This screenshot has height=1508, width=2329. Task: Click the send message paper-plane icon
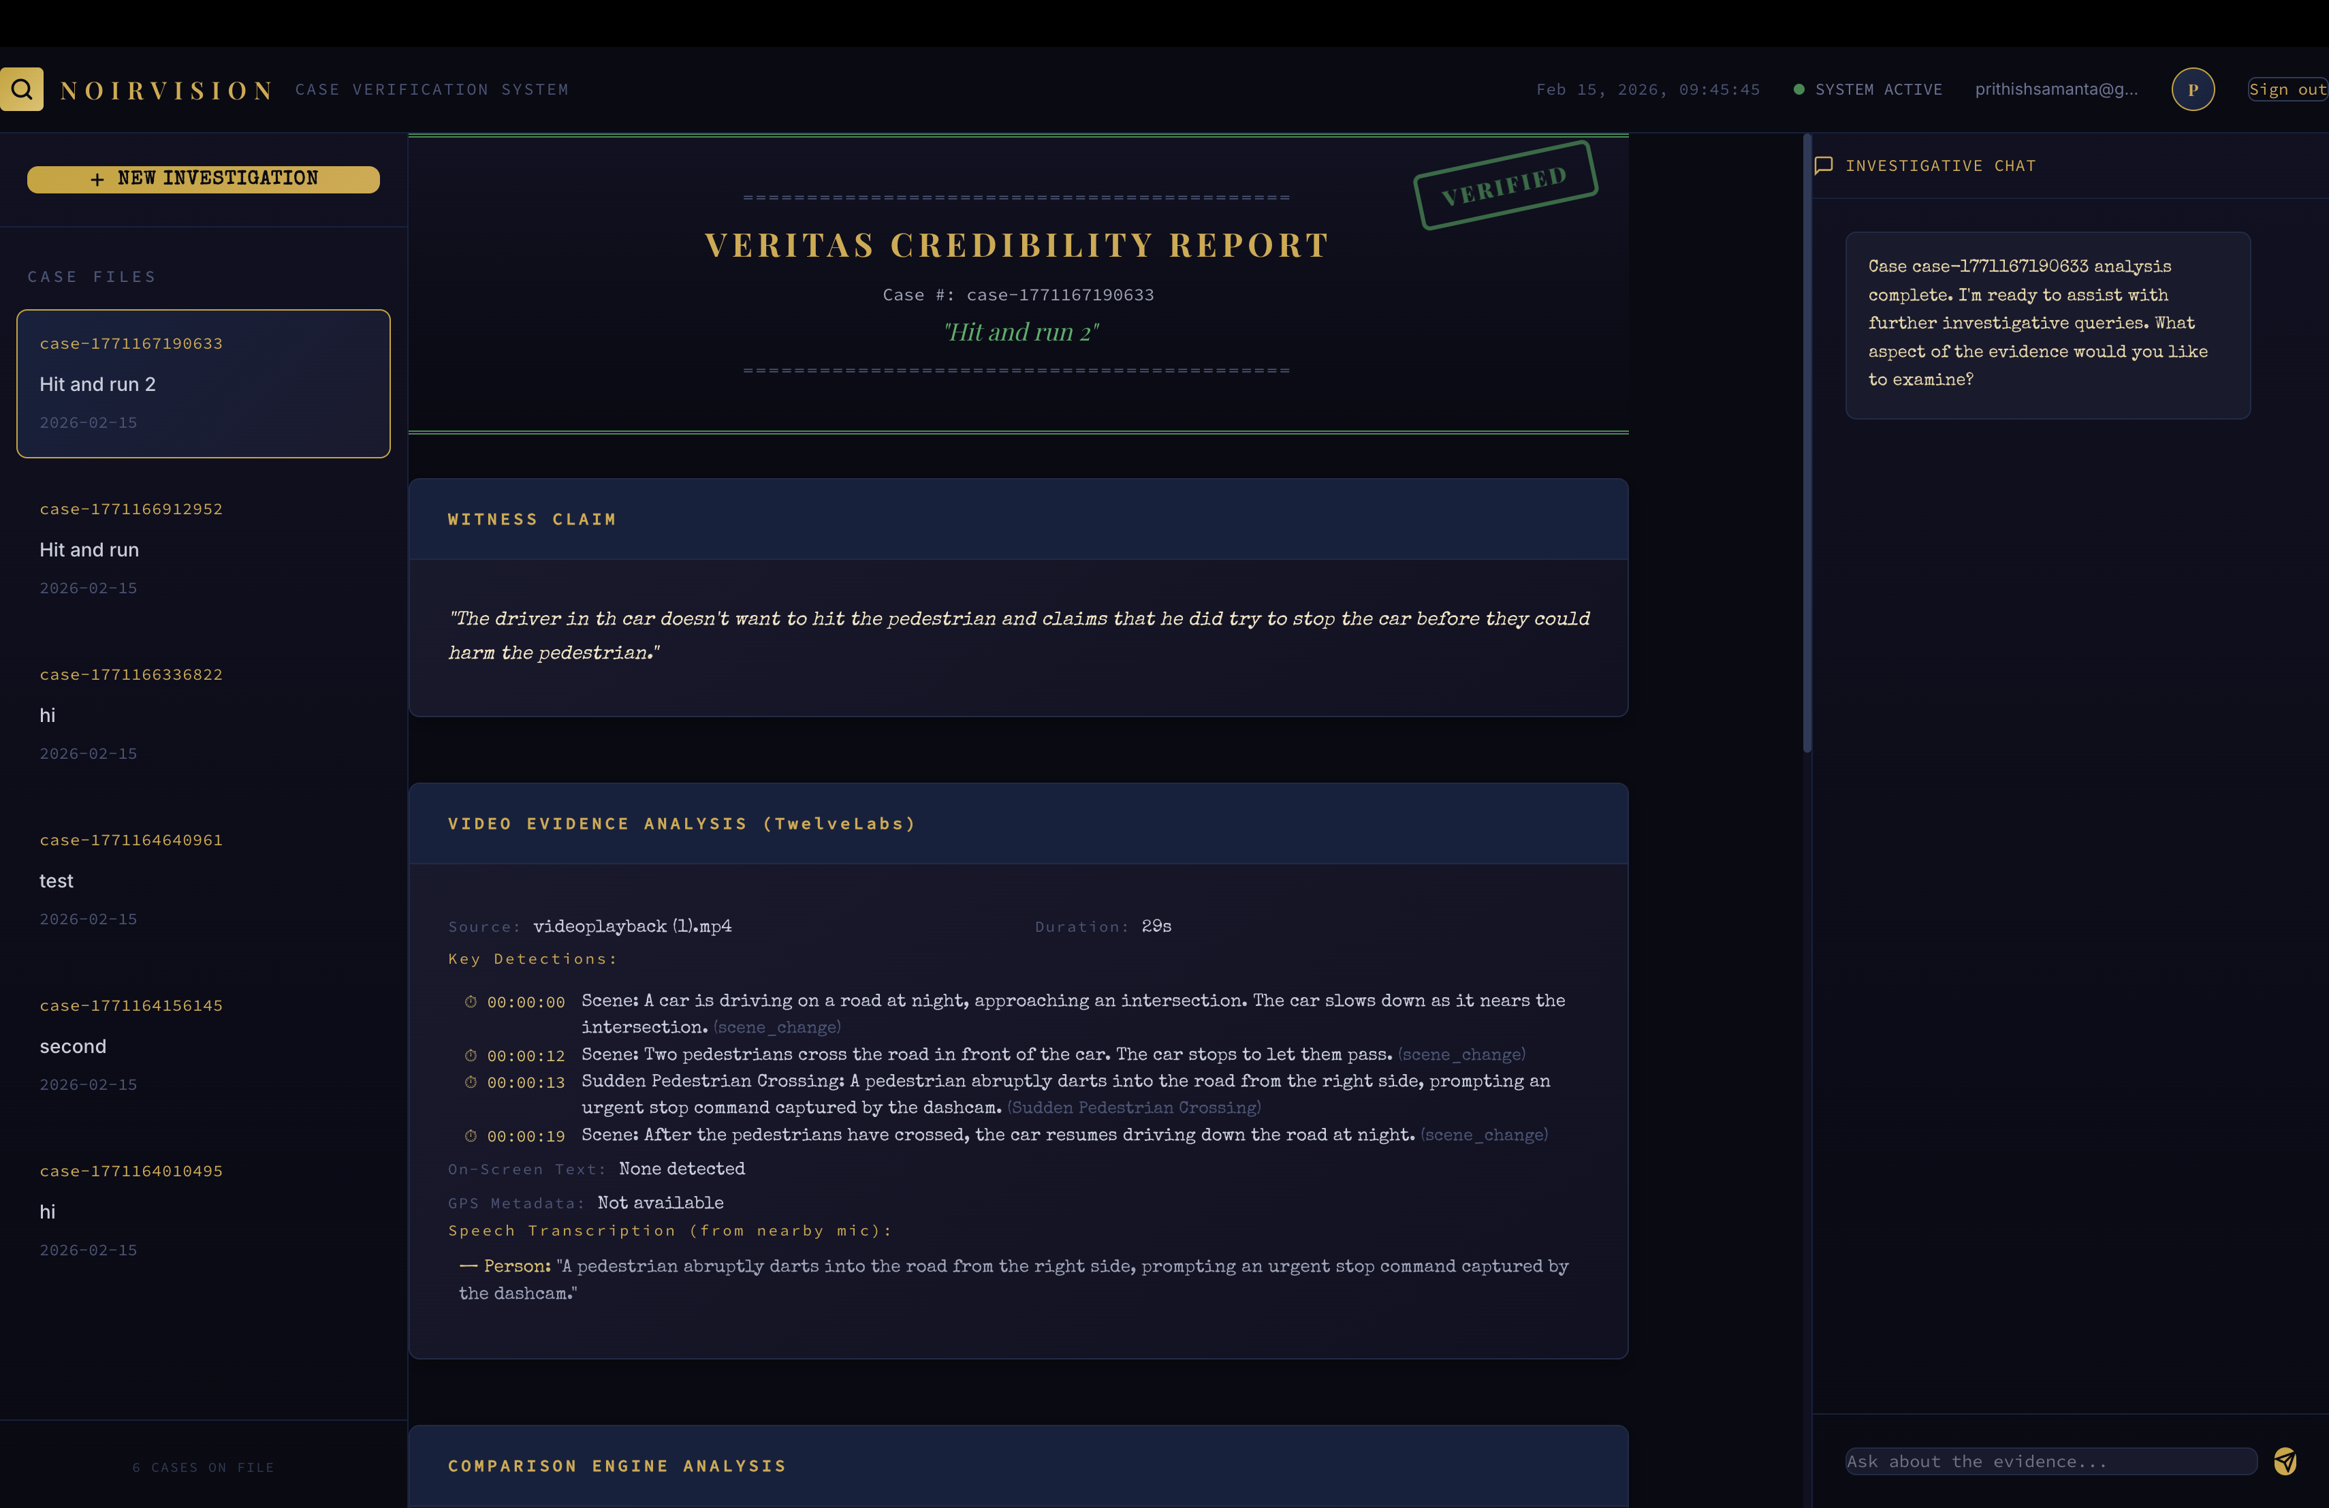(2286, 1461)
